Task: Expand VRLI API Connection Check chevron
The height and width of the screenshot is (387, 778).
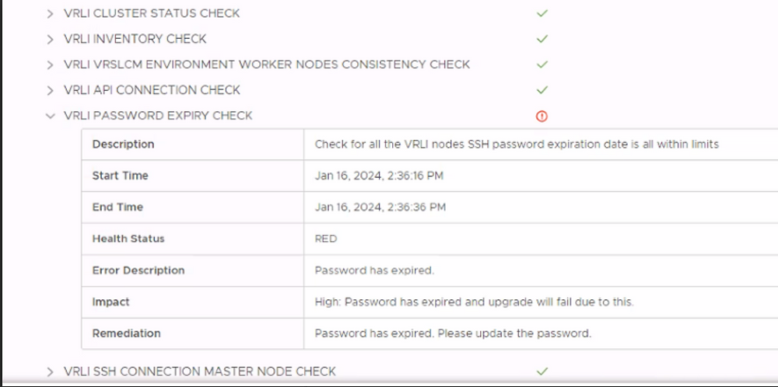Action: click(x=50, y=91)
